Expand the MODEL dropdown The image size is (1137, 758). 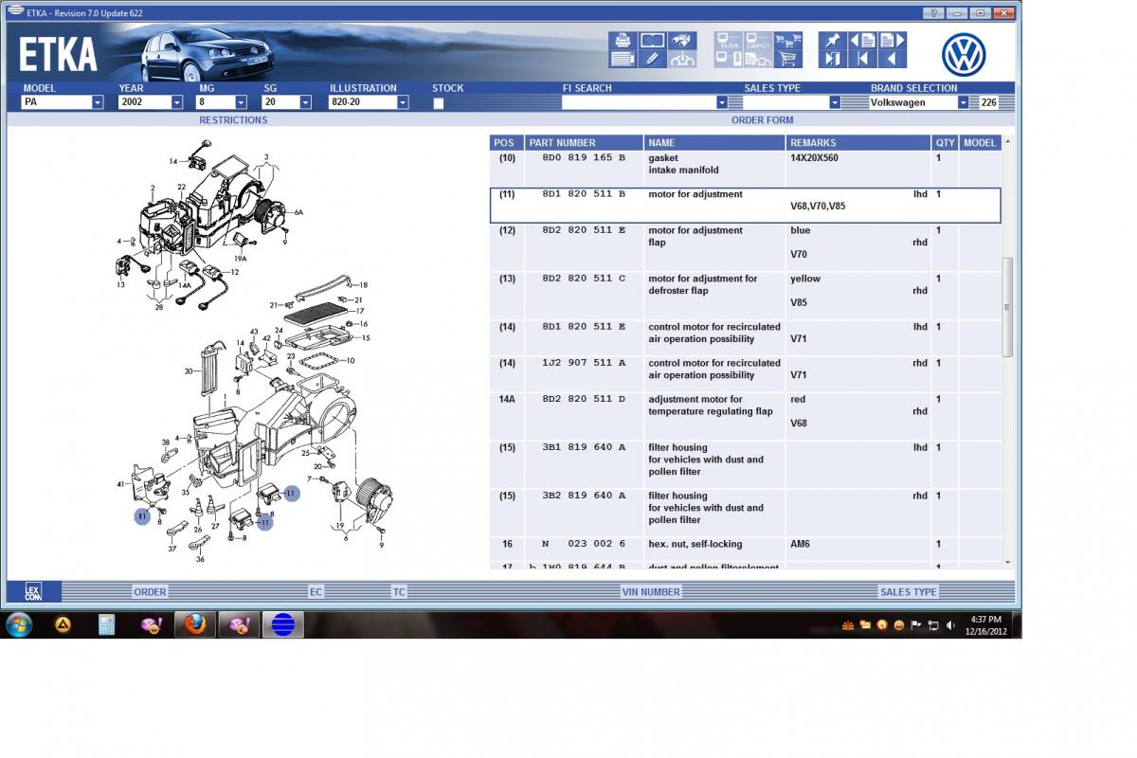click(98, 102)
